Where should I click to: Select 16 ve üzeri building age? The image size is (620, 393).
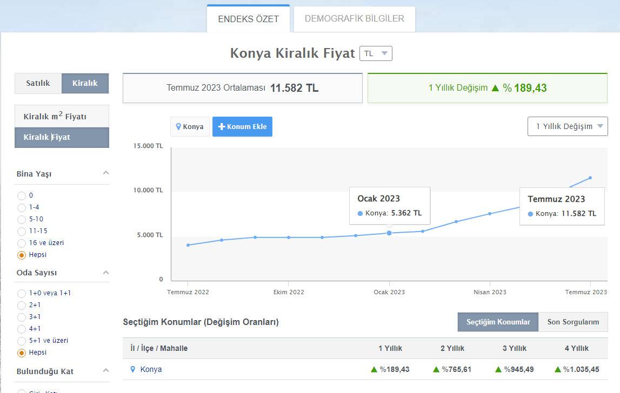pyautogui.click(x=22, y=243)
